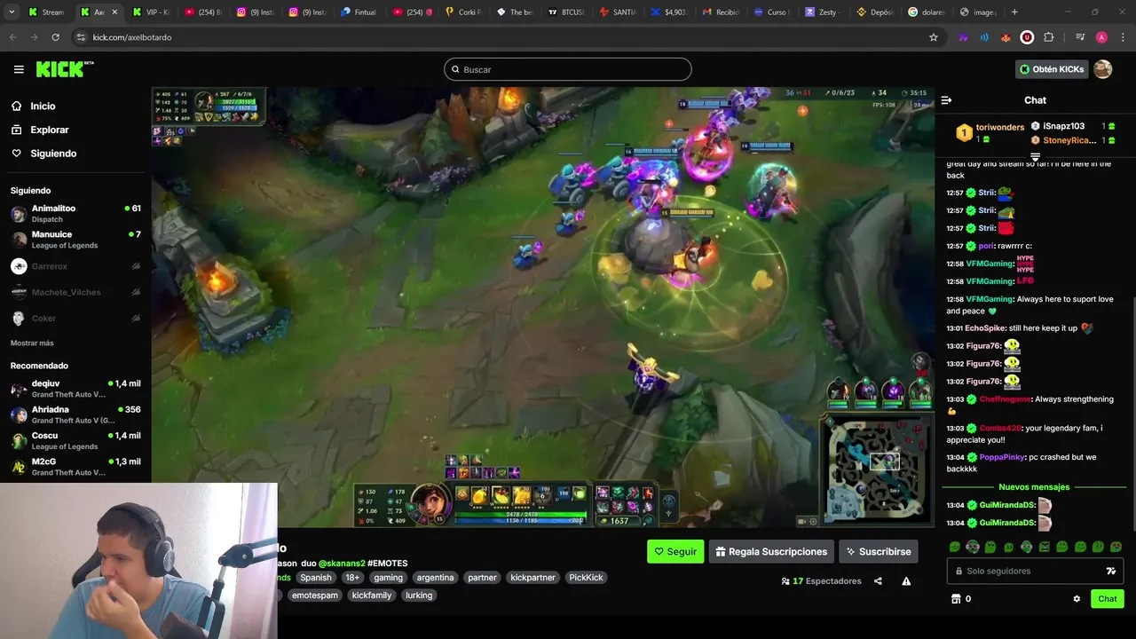1136x639 pixels.
Task: Open Animalitoo channel in following list
Action: point(75,214)
